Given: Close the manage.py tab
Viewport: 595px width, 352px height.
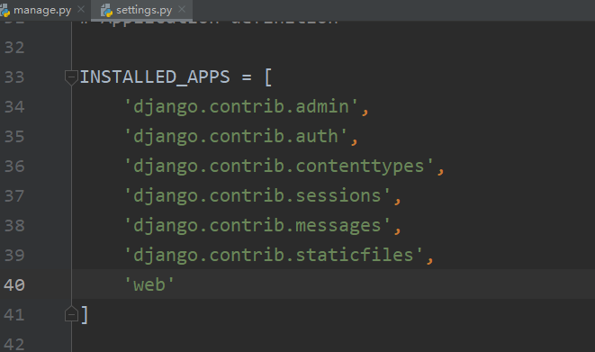Looking at the screenshot, I should [x=81, y=9].
